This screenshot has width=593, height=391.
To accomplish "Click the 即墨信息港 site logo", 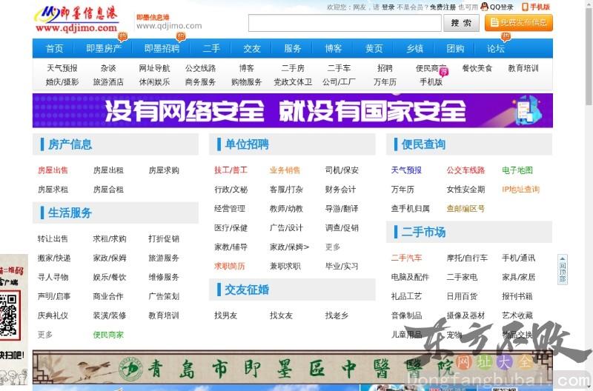I will 77,19.
